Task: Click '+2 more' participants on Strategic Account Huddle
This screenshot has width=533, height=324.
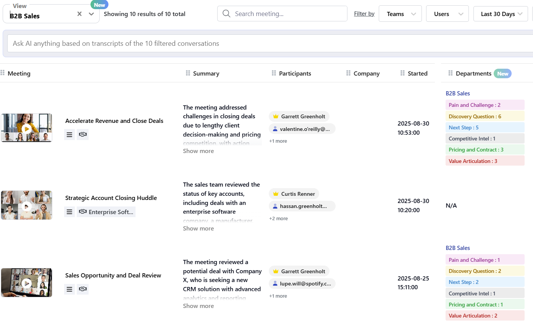Action: tap(278, 219)
